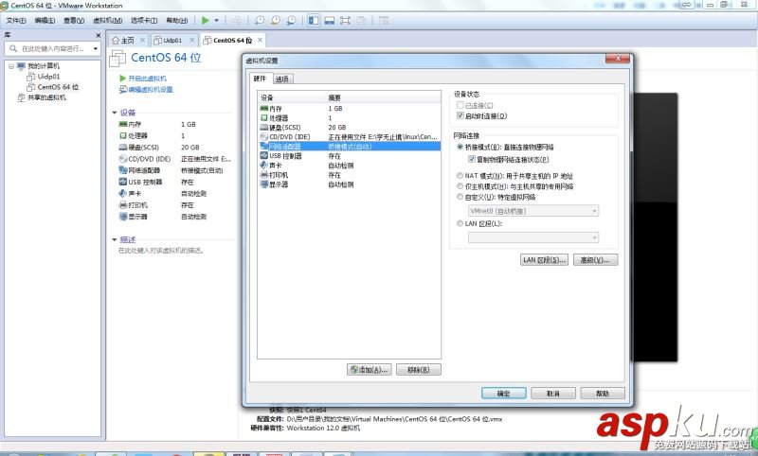Image resolution: width=758 pixels, height=456 pixels.
Task: Select 硬盘(SCSI) row in dialog hardware list
Action: tap(350, 128)
